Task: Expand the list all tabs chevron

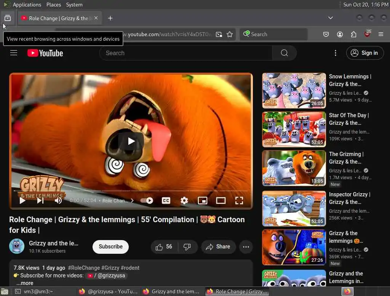Action: pyautogui.click(x=330, y=18)
